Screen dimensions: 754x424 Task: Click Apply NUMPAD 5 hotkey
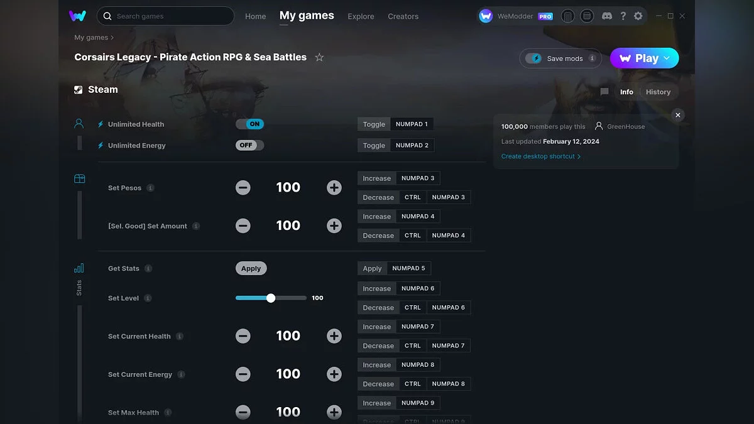click(394, 268)
